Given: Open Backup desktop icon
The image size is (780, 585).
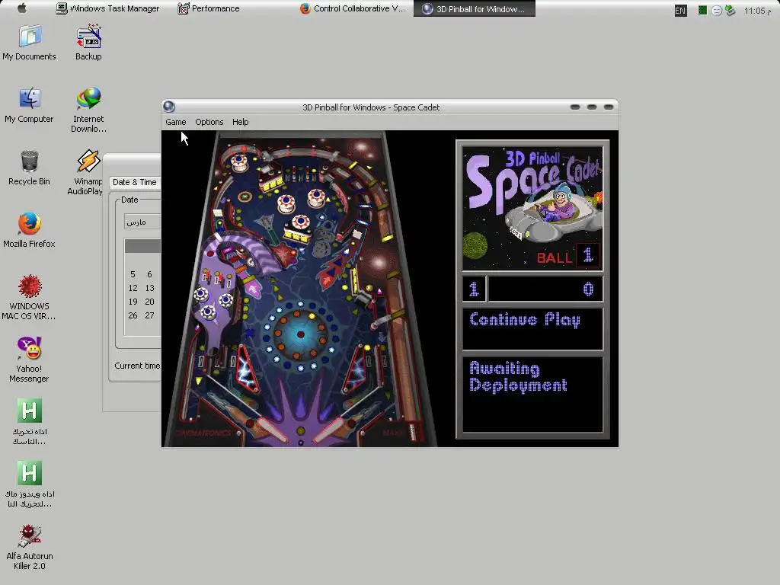Looking at the screenshot, I should (88, 43).
